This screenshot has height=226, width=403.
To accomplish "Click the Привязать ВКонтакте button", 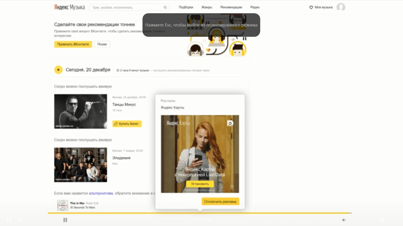I will (73, 44).
